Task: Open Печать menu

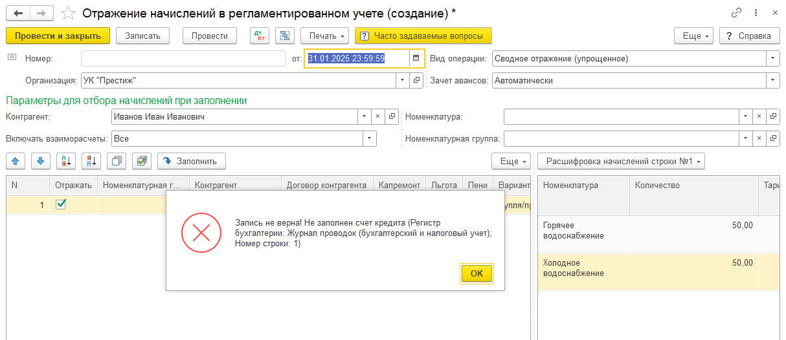Action: (324, 36)
